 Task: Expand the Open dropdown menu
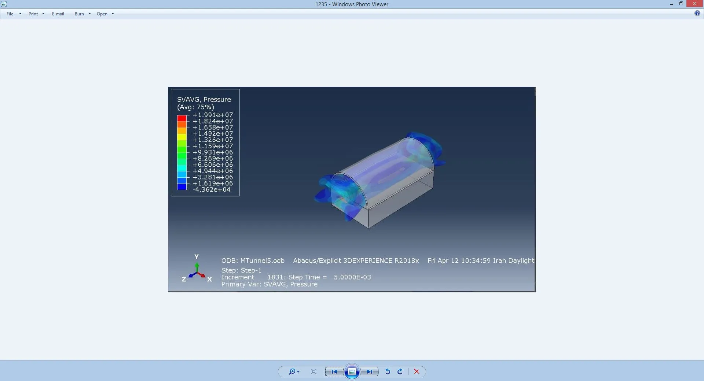105,14
